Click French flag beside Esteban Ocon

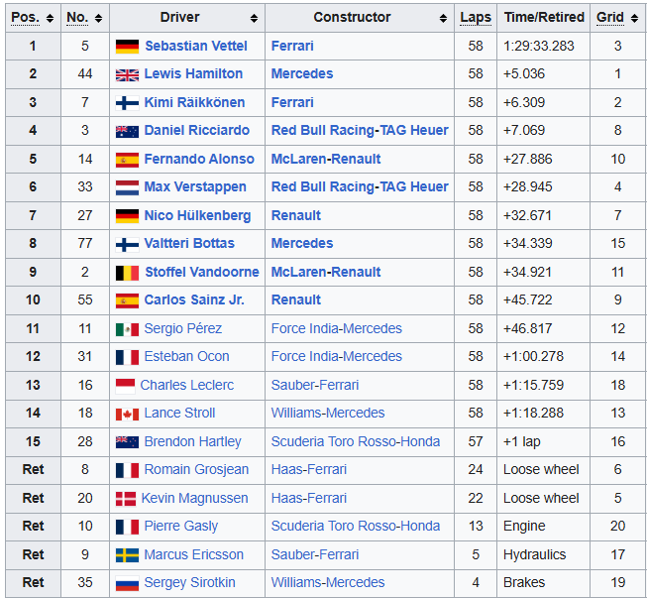click(x=127, y=357)
